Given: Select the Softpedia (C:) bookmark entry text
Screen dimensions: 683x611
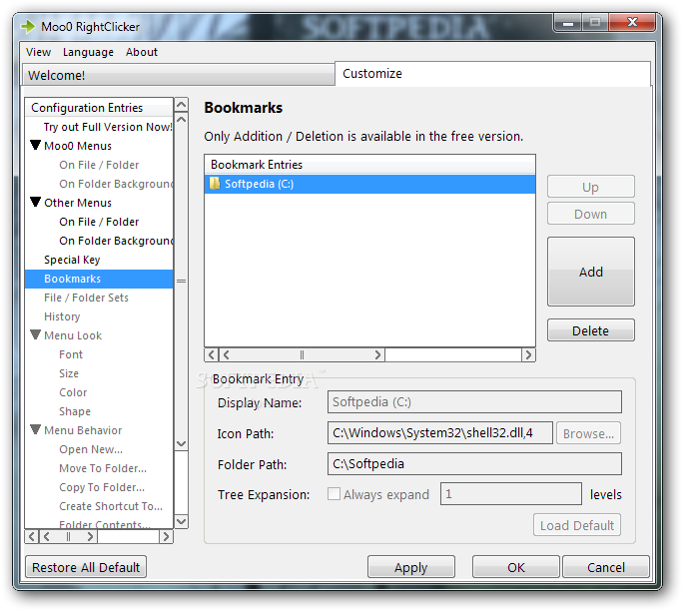Looking at the screenshot, I should (259, 184).
